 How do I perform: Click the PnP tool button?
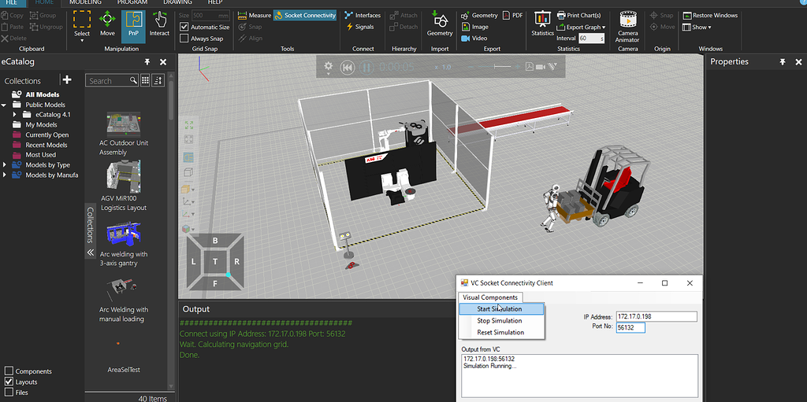[134, 23]
